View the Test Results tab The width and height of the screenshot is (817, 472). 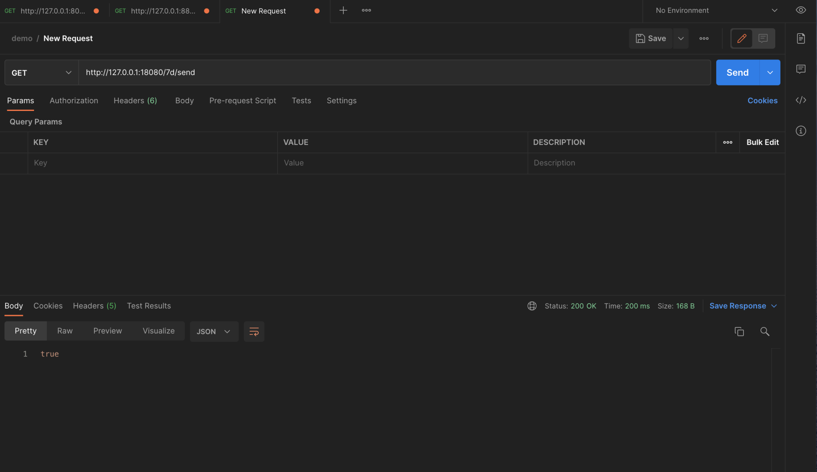point(149,306)
